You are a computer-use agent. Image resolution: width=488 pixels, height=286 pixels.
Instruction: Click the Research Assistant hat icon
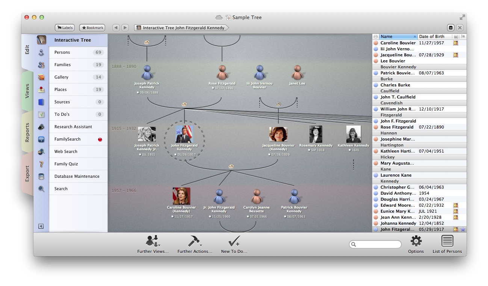41,127
